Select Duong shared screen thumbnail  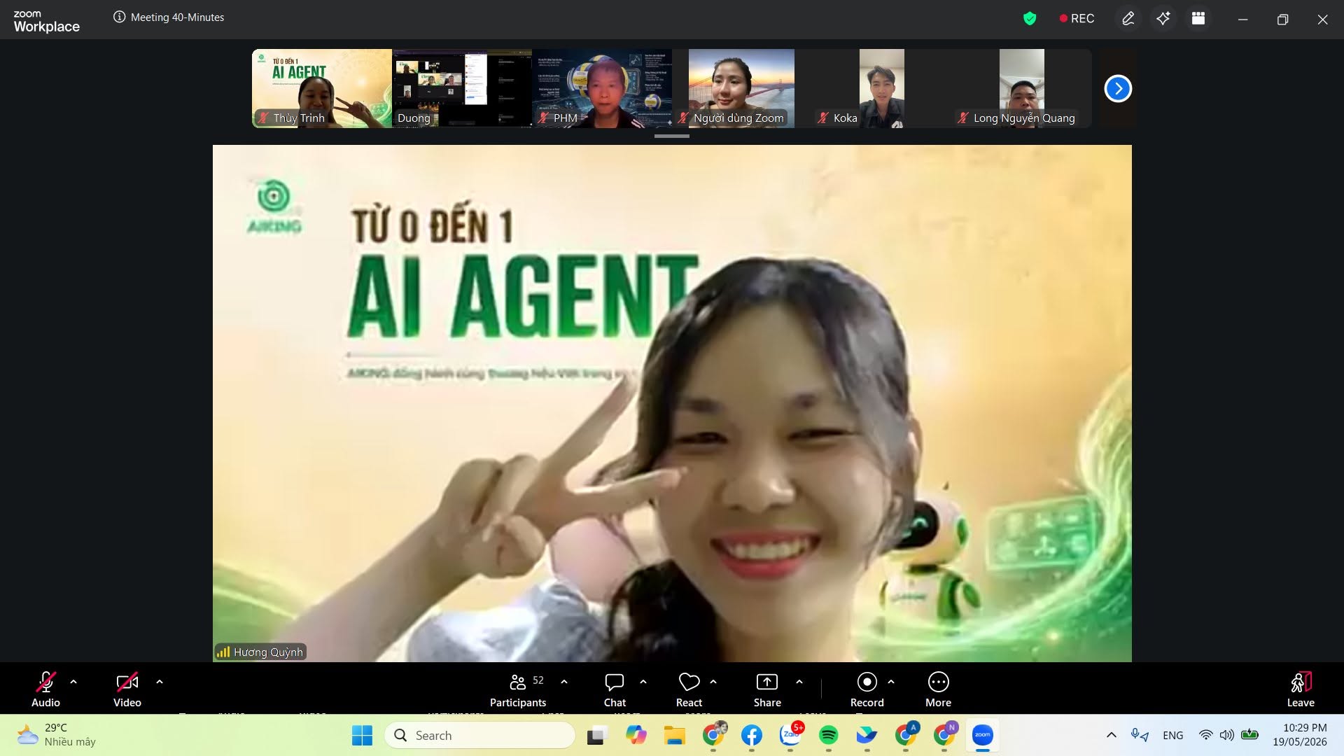tap(462, 88)
